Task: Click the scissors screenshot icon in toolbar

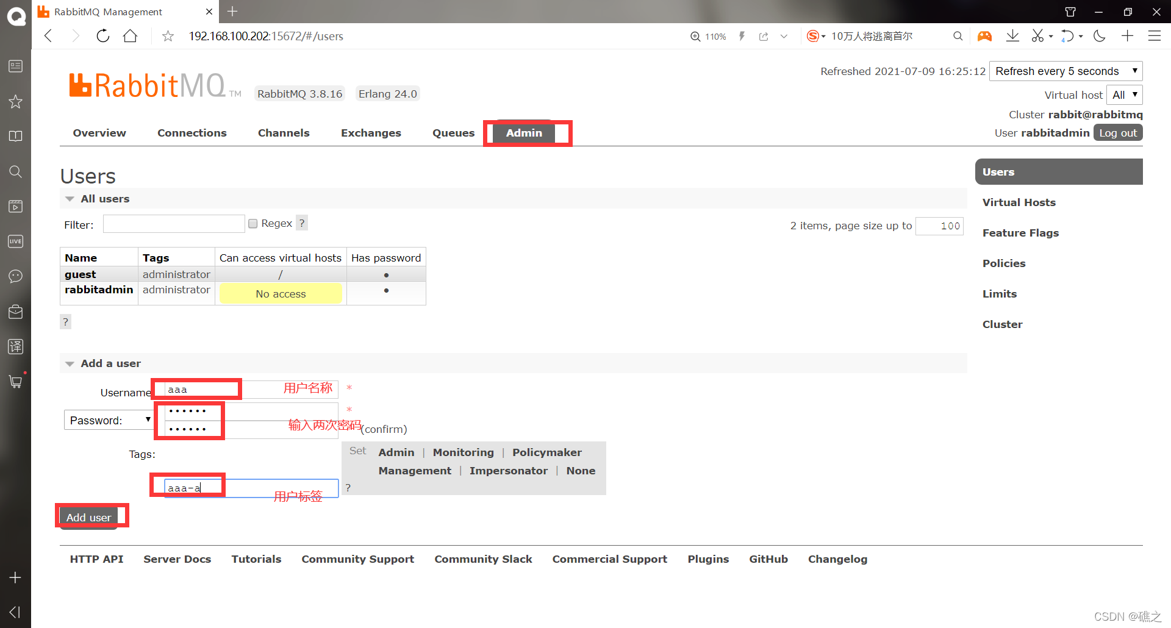Action: tap(1039, 36)
